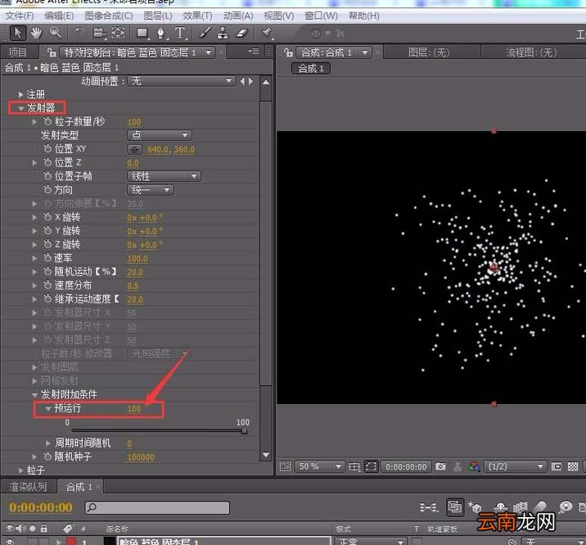Select the Brush tool
This screenshot has height=545, width=586.
click(x=204, y=33)
